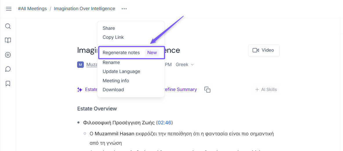343x151 pixels.
Task: Open Meeting info from menu
Action: (x=116, y=81)
